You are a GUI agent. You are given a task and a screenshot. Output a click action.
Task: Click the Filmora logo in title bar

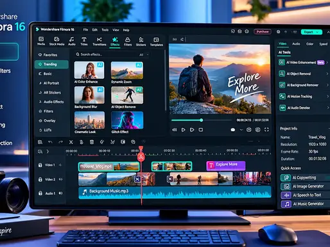37,29
